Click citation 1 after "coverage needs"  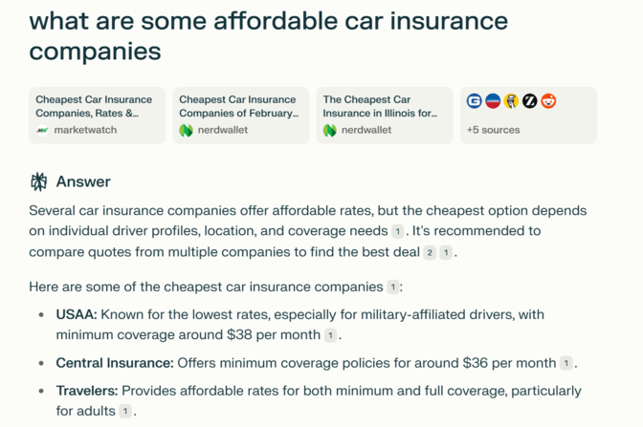pos(398,231)
